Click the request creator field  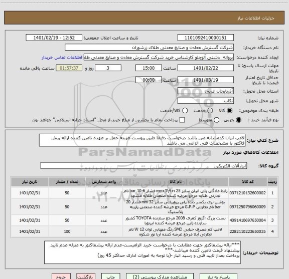click(159, 58)
